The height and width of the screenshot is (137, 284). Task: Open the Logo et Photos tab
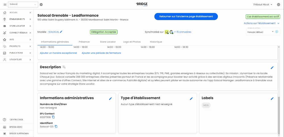132,42
